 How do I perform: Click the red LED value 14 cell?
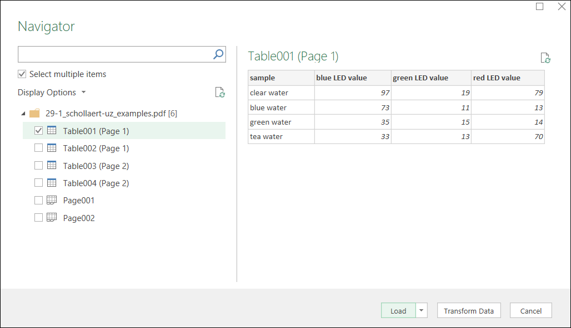[508, 122]
